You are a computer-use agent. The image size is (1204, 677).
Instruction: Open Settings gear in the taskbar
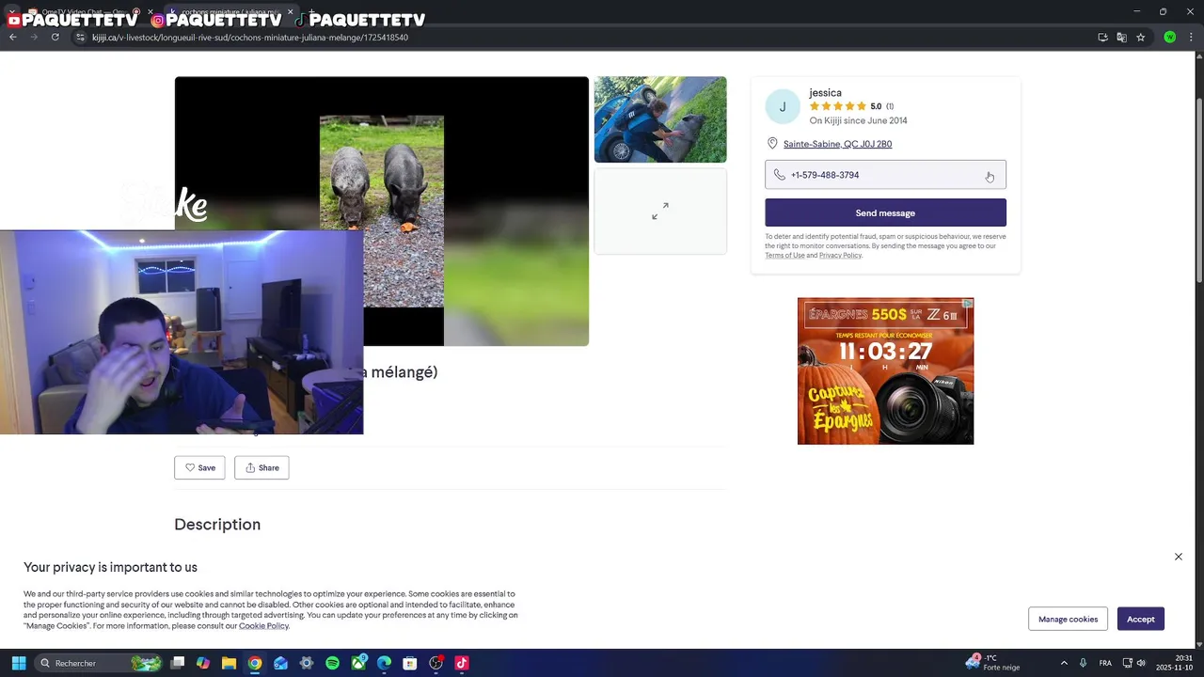point(306,663)
